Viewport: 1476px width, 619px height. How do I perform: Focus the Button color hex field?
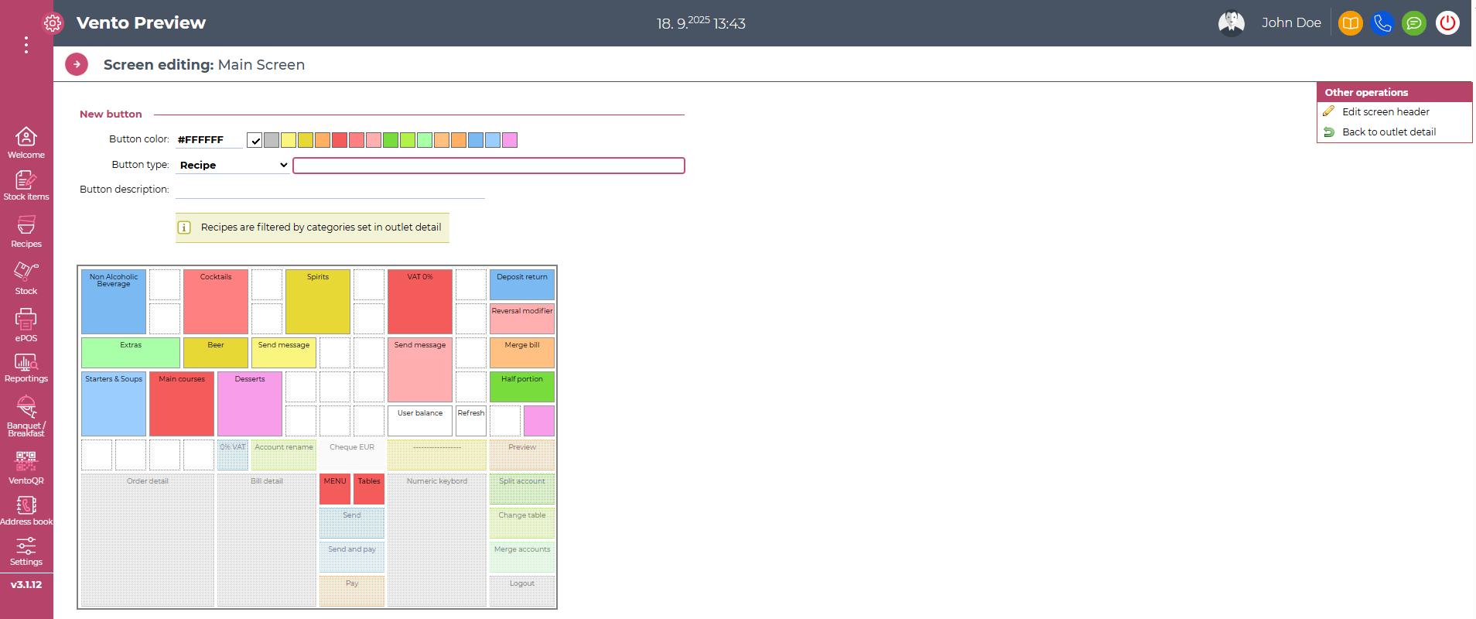[209, 140]
